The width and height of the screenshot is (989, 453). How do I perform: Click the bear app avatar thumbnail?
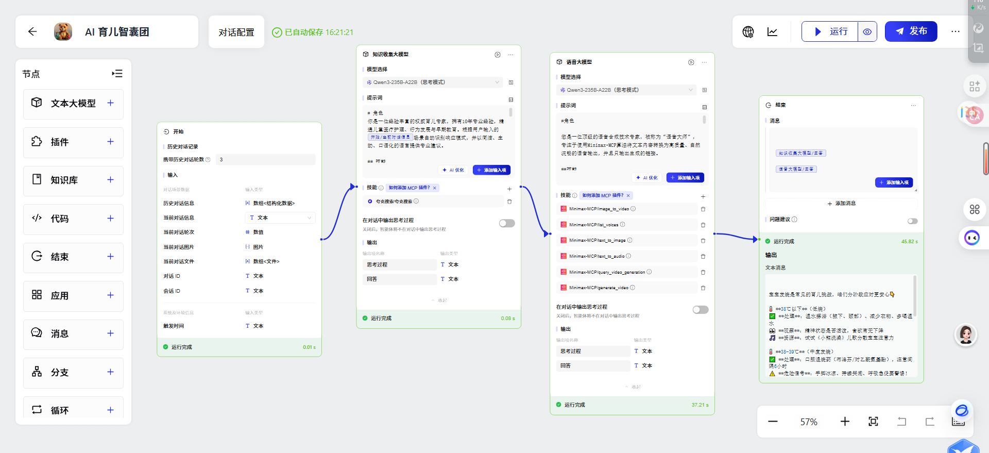pos(63,32)
